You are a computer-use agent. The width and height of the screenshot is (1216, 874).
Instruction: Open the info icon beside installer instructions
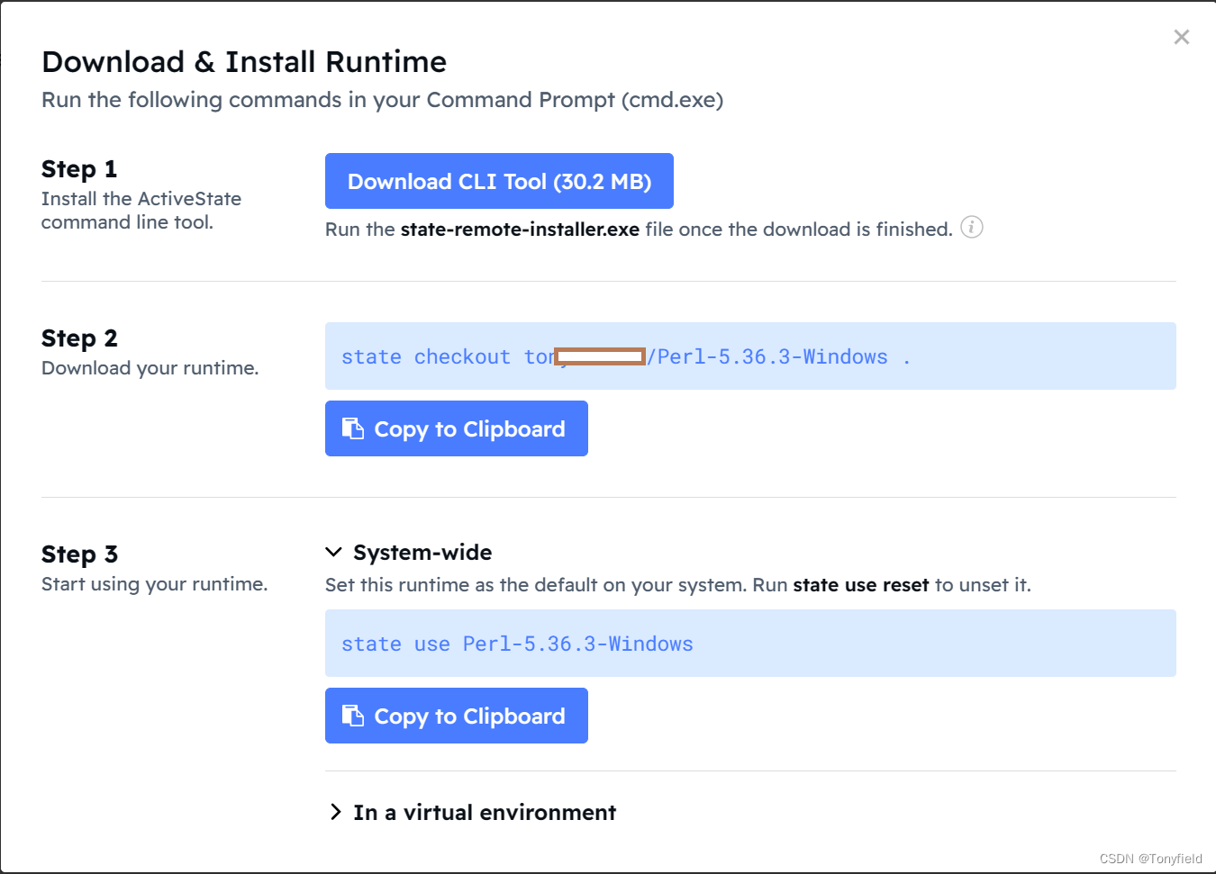[x=971, y=228]
